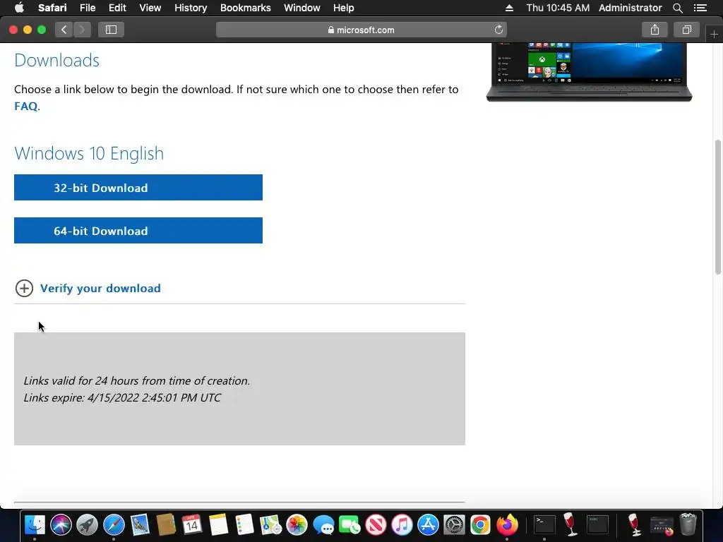Launch Siri from the Dock
This screenshot has height=542, width=723.
point(61,524)
